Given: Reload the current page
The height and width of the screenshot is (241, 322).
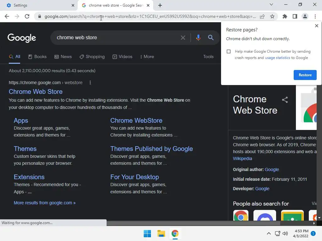Looking at the screenshot, I should pos(27,16).
